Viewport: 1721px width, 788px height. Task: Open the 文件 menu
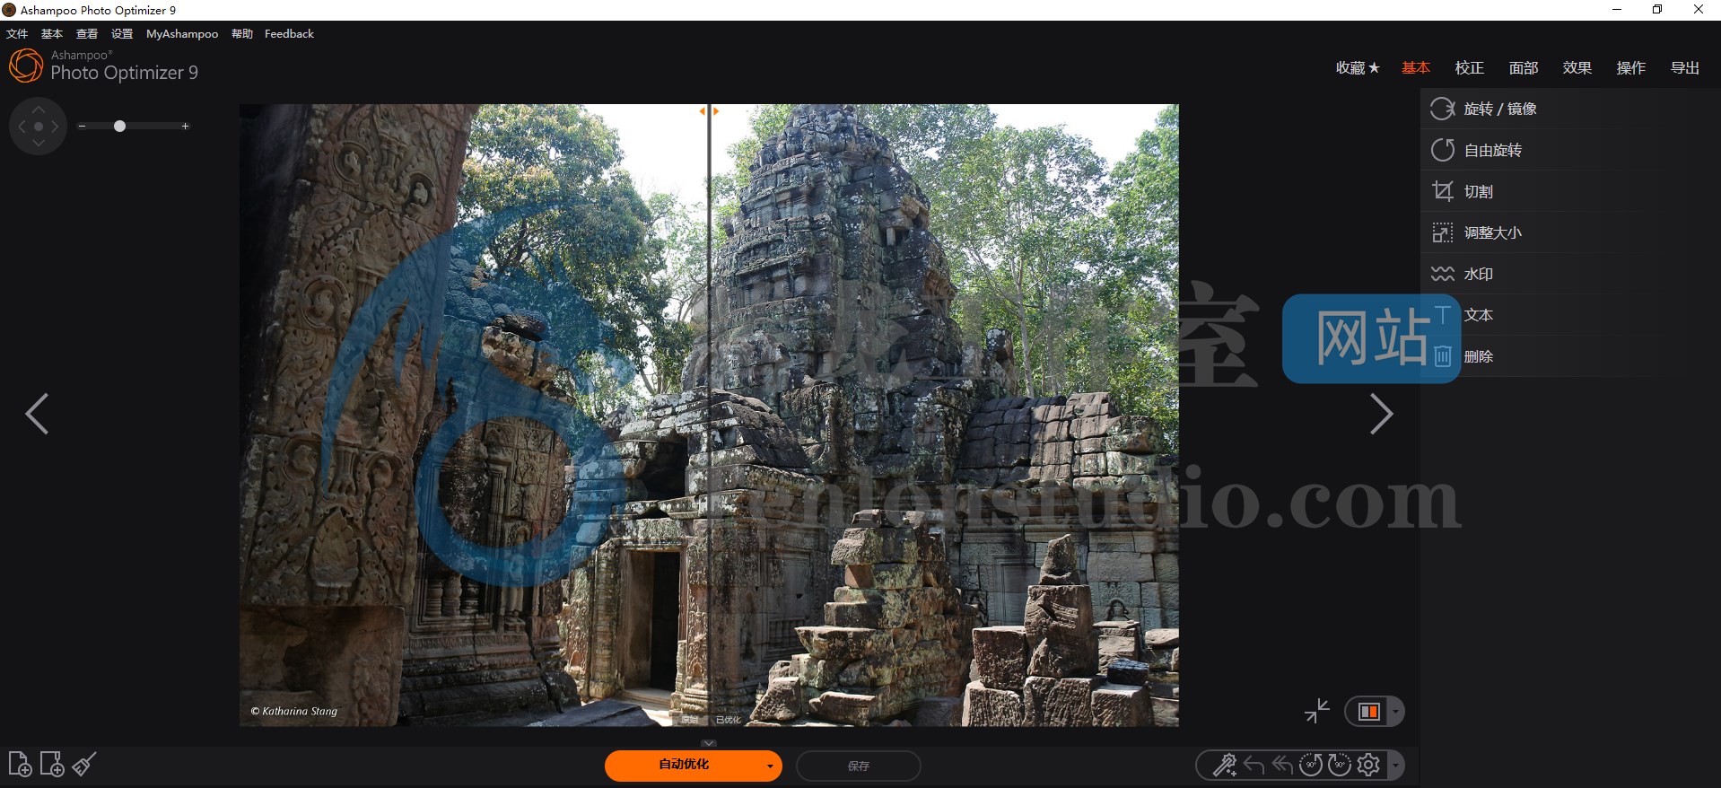pos(17,34)
